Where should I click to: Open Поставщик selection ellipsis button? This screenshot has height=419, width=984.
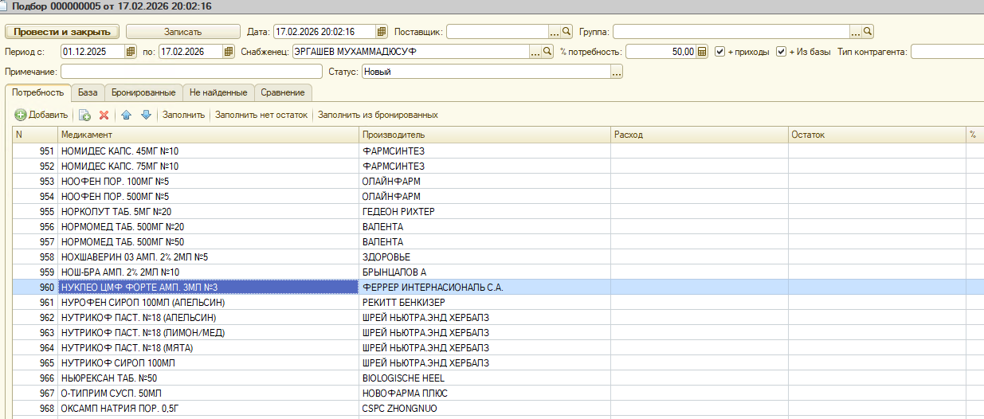[555, 32]
